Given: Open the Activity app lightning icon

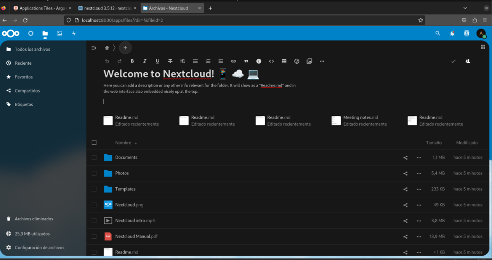Looking at the screenshot, I should (x=74, y=33).
